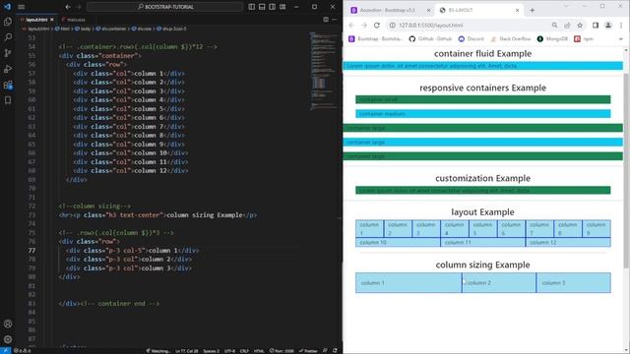Change indentation via Spaces: 2 status item

(212, 351)
